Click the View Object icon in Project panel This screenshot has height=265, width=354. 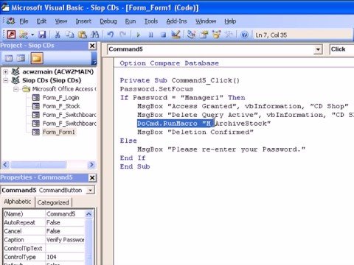(x=21, y=58)
